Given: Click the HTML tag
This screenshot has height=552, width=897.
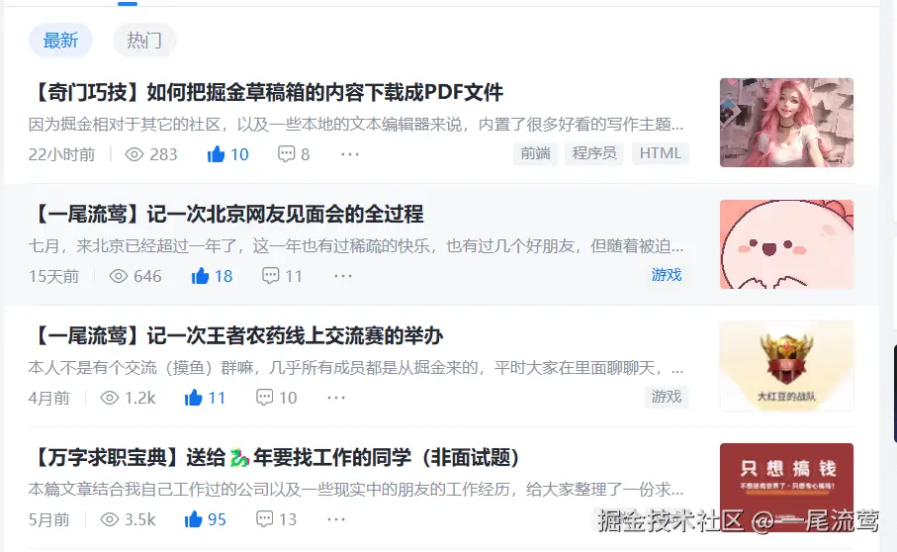Looking at the screenshot, I should 661,153.
